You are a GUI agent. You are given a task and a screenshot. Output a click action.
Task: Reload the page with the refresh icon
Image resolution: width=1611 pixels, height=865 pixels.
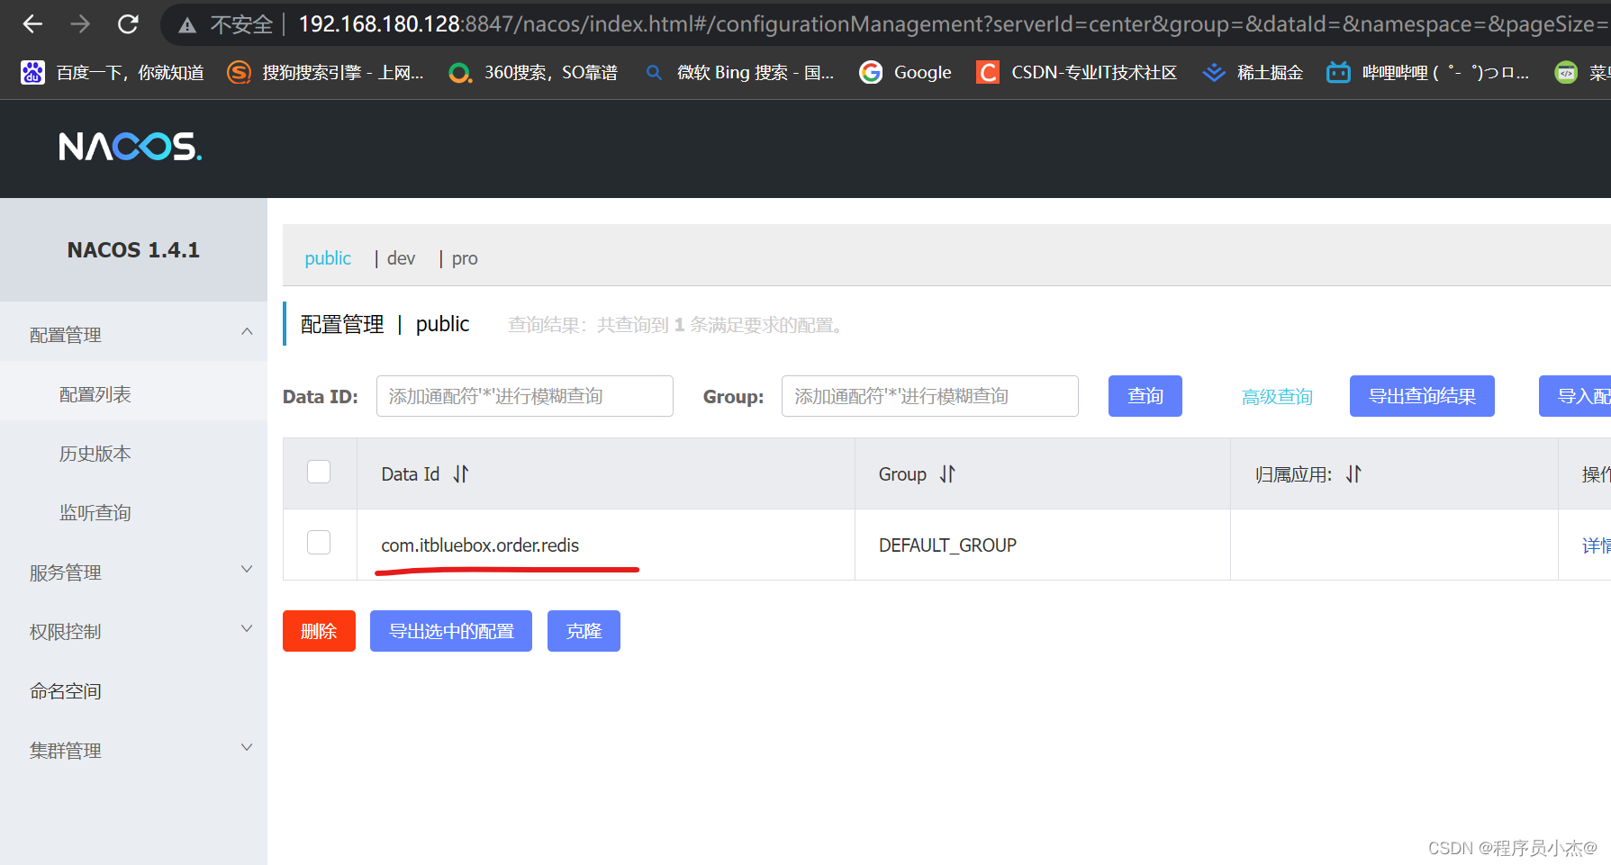pyautogui.click(x=128, y=24)
